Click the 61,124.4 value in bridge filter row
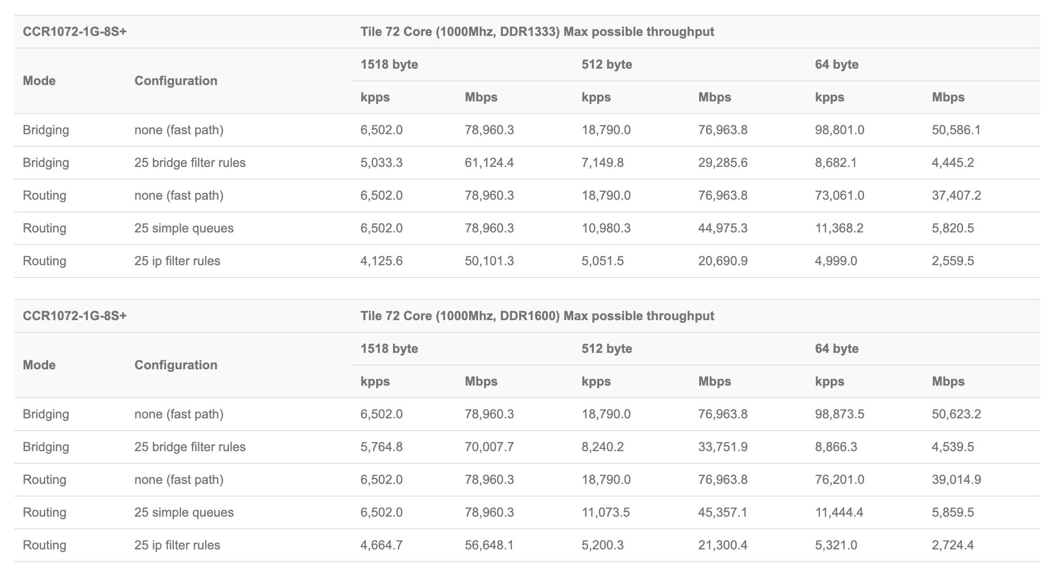This screenshot has width=1063, height=579. (489, 163)
